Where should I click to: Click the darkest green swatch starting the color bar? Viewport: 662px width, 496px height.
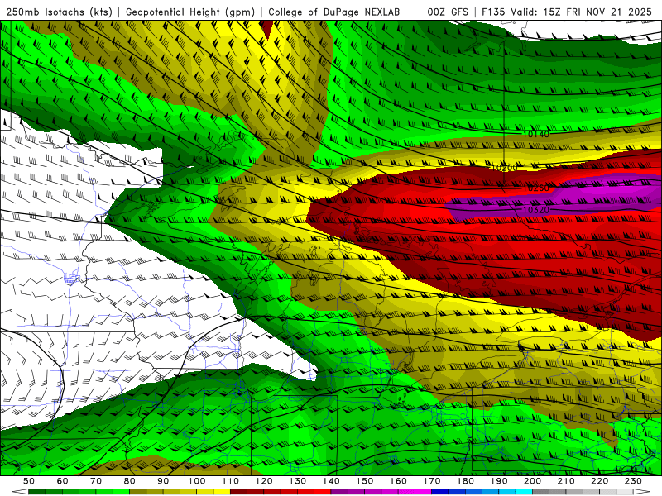[x=36, y=492]
